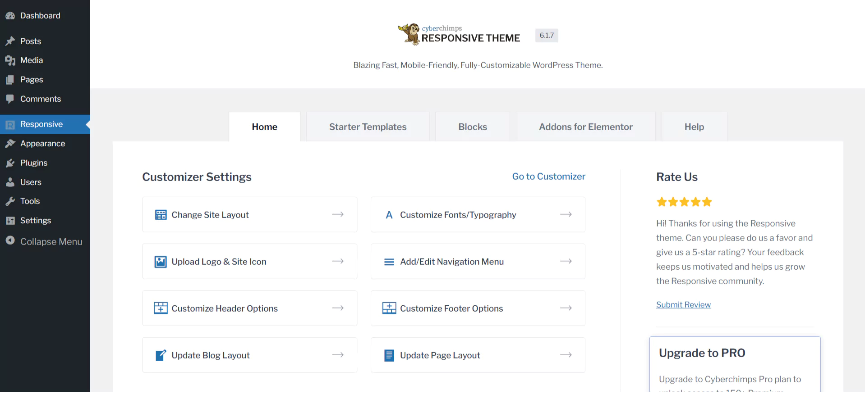Click arrow on Customize Footer Options card

(566, 308)
